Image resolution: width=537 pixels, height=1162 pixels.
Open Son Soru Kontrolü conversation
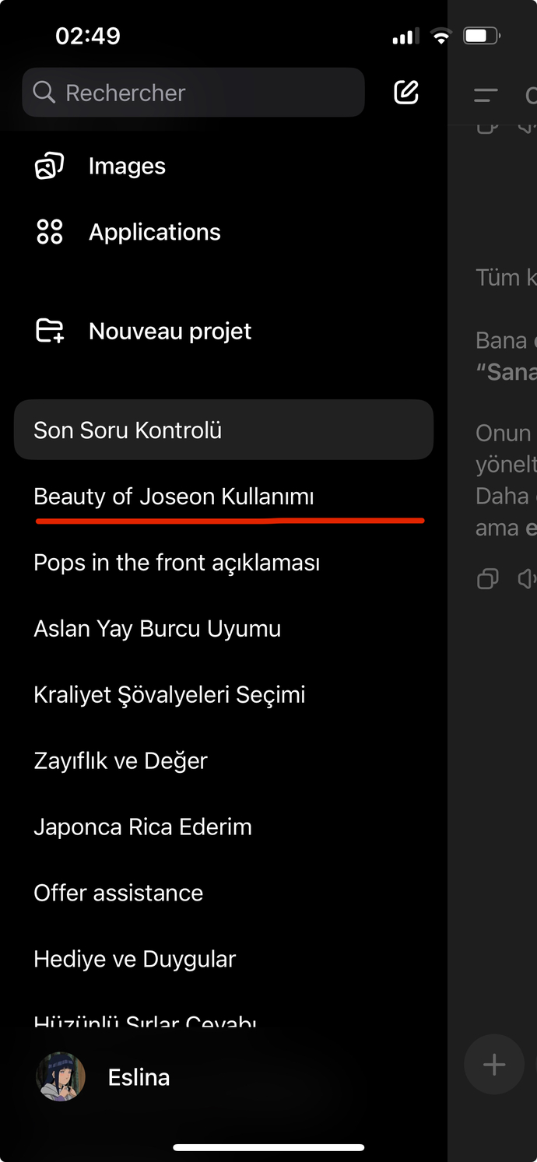[223, 430]
